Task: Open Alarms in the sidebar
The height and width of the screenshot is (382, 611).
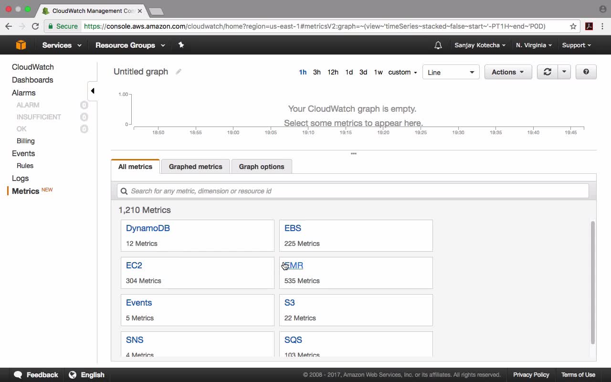Action: point(24,93)
